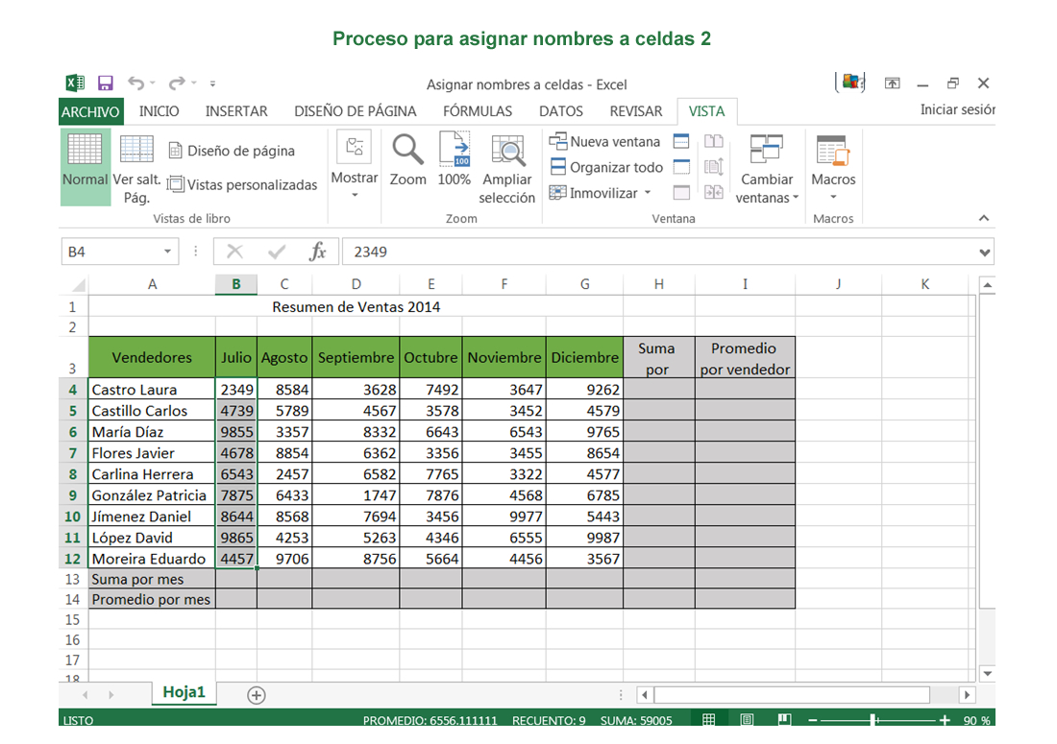Click the Hide window icon in Ventana group
The width and height of the screenshot is (1057, 744).
pyautogui.click(x=681, y=167)
